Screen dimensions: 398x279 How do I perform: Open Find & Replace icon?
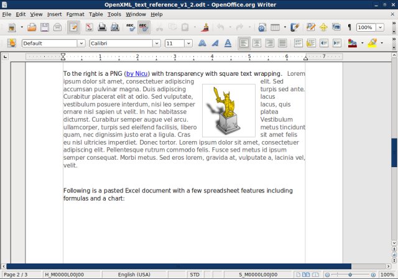point(311,27)
